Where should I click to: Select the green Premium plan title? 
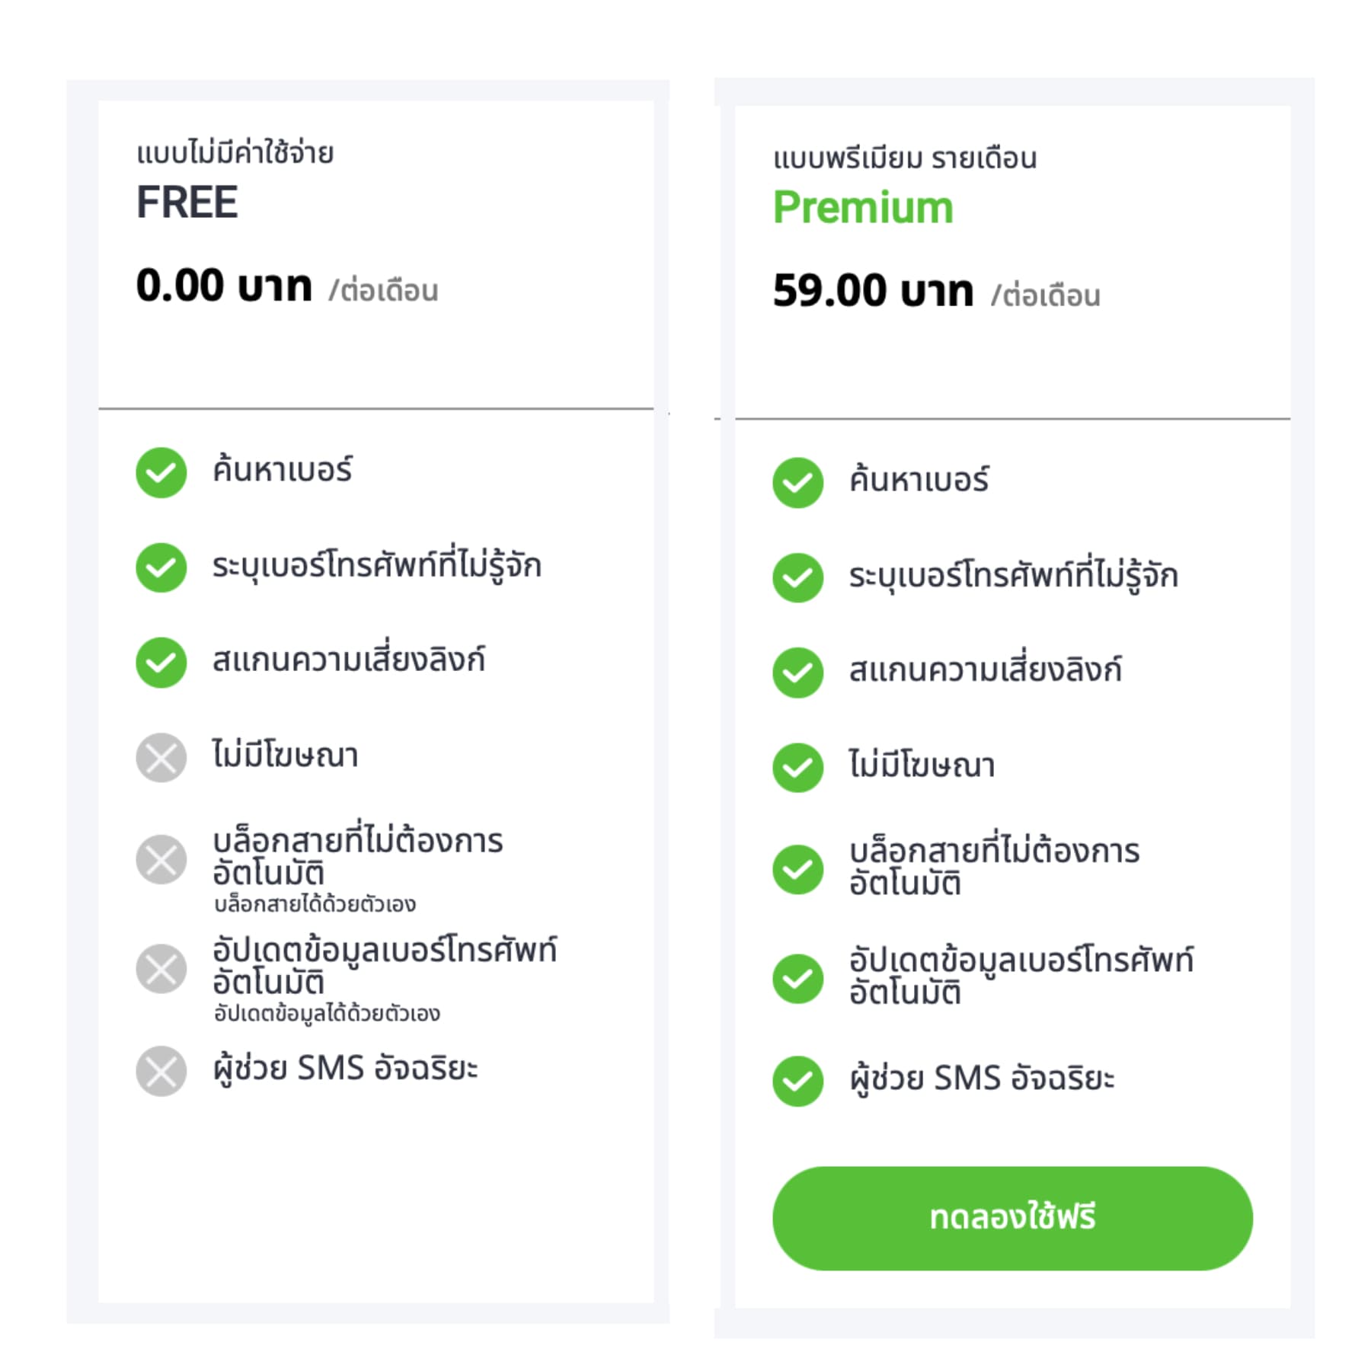point(862,207)
